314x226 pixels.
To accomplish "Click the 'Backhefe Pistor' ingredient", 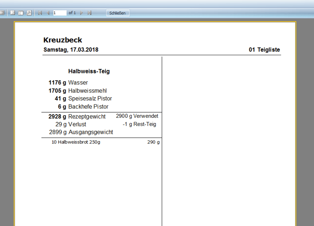I will tap(88, 106).
